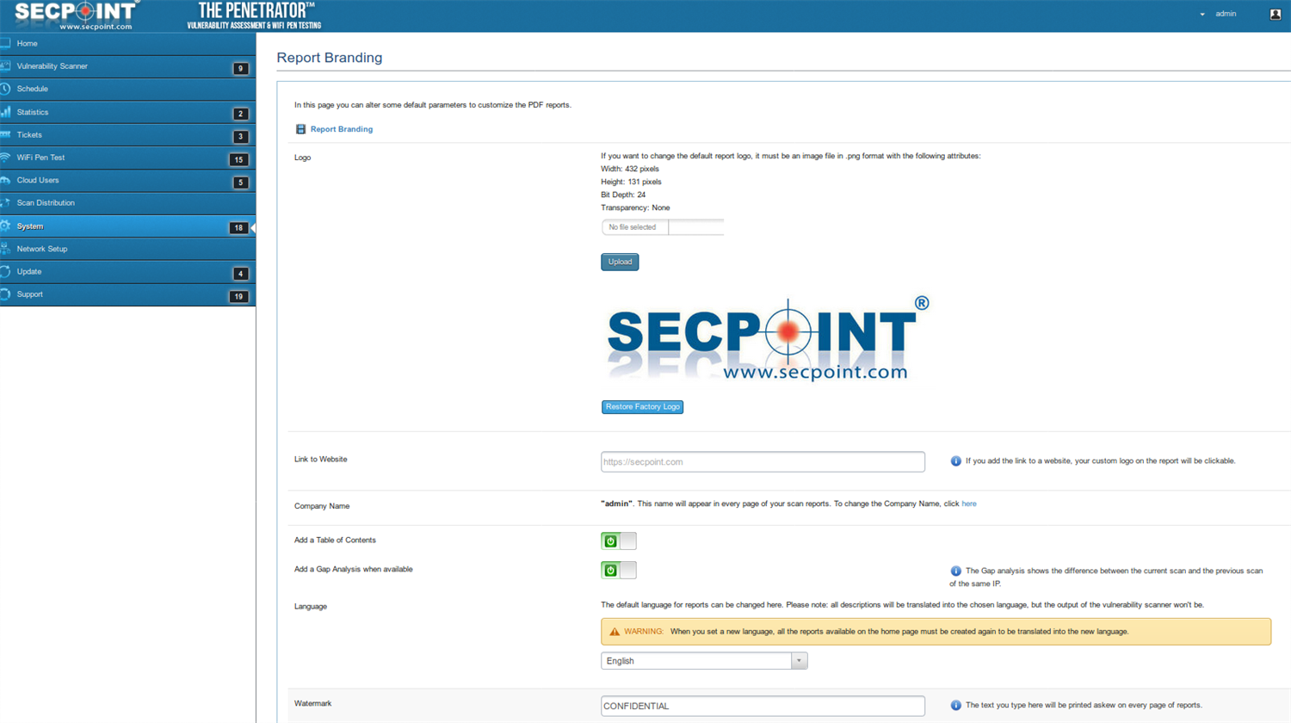Image resolution: width=1291 pixels, height=723 pixels.
Task: Click the info icon next to Link to Website
Action: (x=955, y=460)
